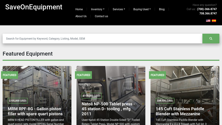Viewport: 222px width, 125px height.
Task: Click FEATURED badge on MRM piston filler card
Action: [9, 75]
